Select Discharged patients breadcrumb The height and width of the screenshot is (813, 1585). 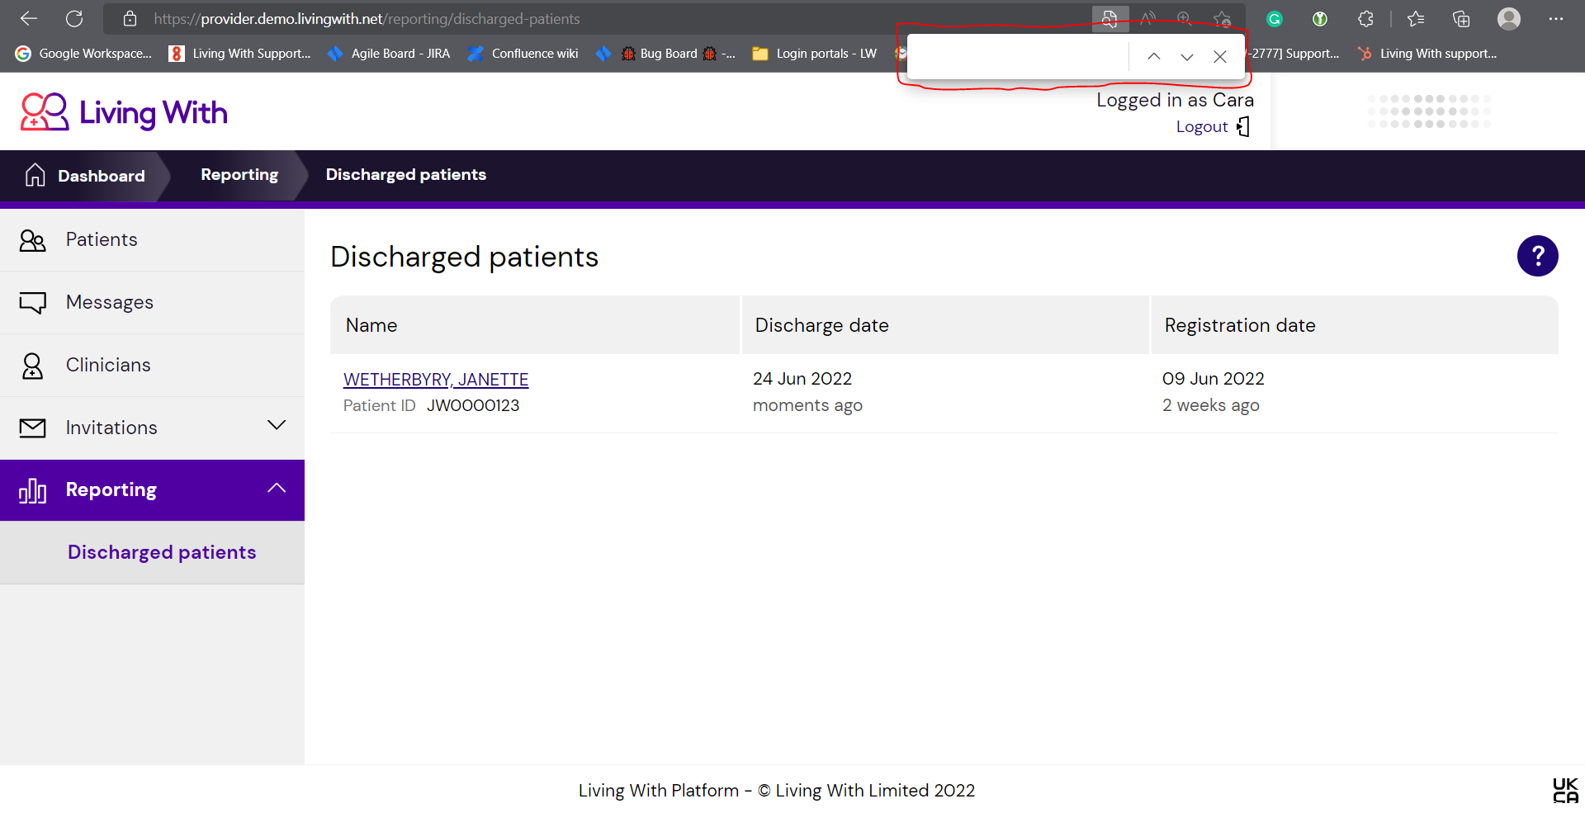tap(405, 174)
